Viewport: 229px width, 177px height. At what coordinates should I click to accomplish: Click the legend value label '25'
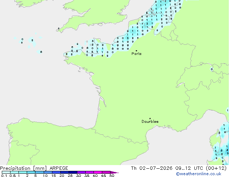pos(70,176)
